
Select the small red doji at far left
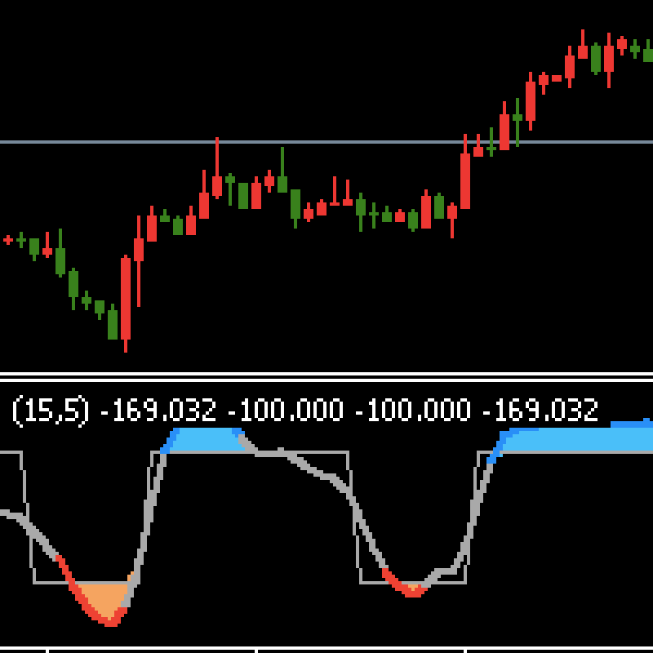[x=8, y=240]
